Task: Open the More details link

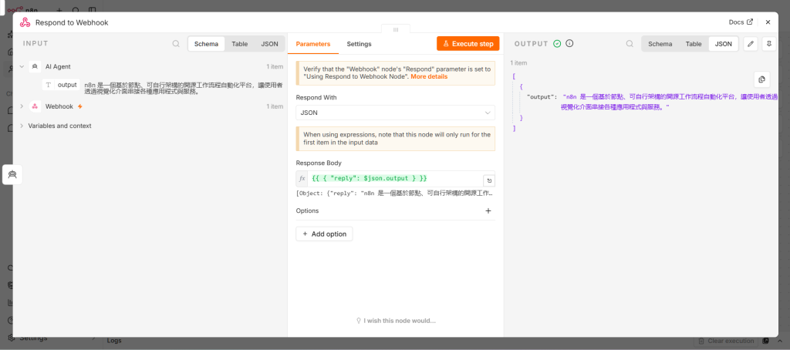Action: click(429, 77)
